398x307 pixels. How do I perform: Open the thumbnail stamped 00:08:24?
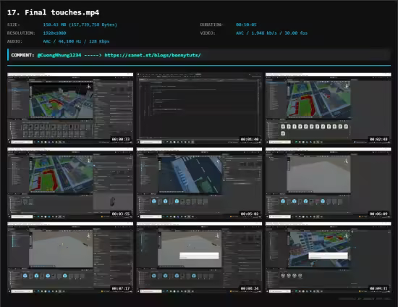[x=199, y=258]
